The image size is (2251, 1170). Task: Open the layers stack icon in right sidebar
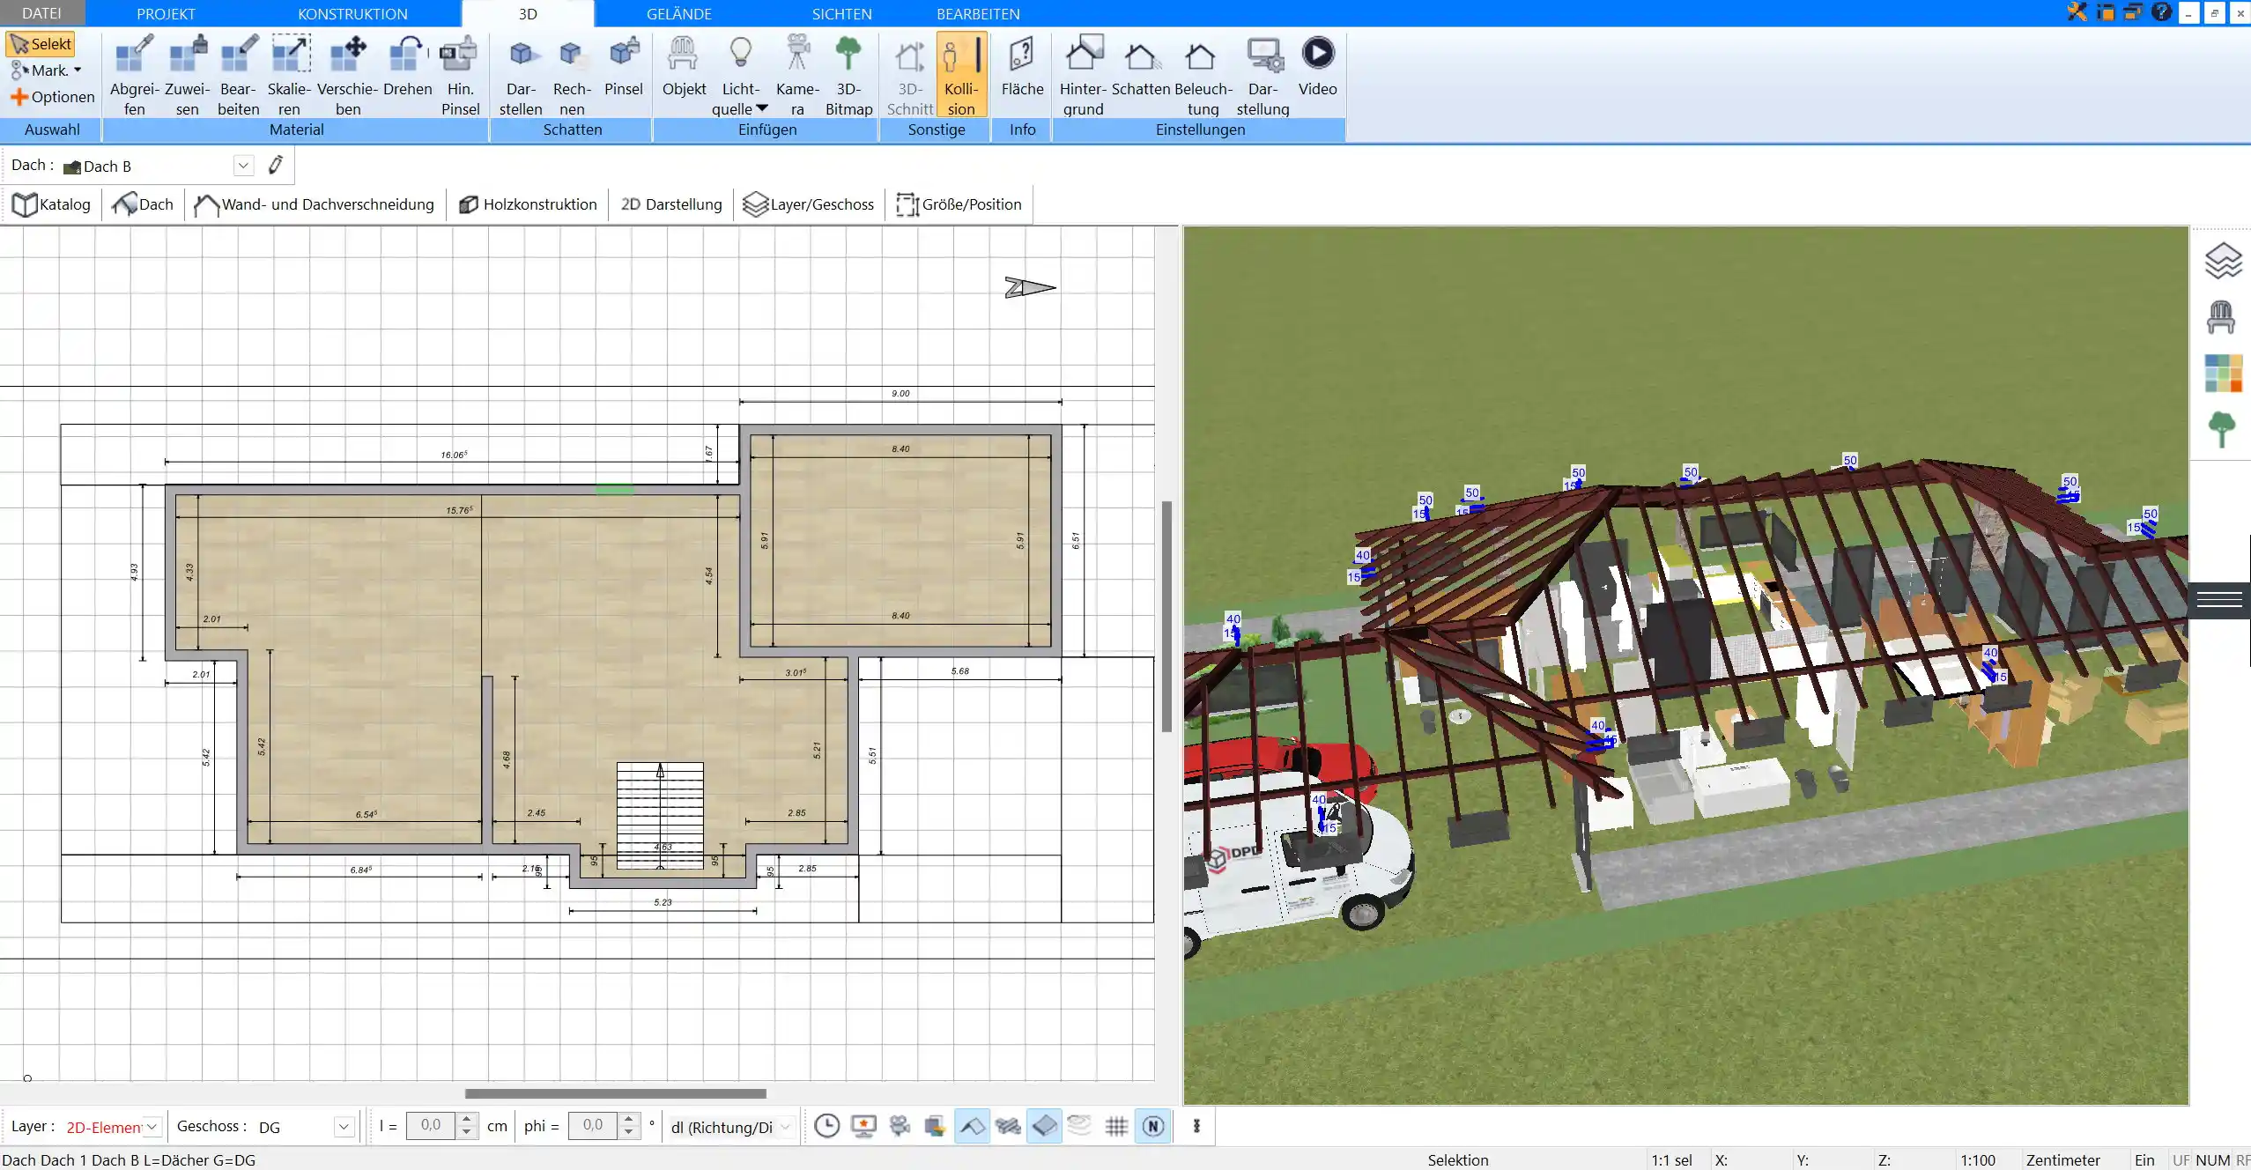[x=2222, y=260]
